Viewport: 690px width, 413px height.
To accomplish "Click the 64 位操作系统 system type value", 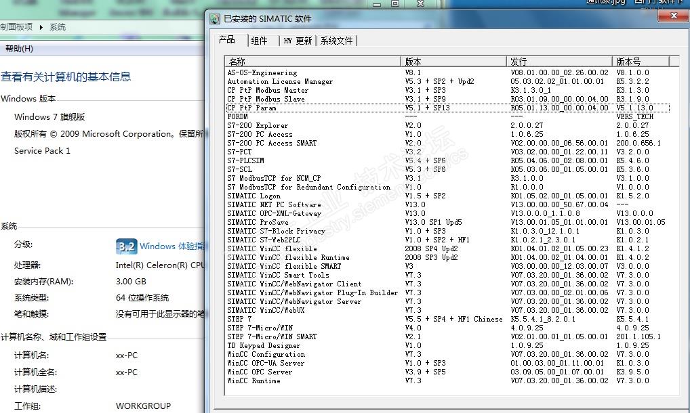I will coord(142,298).
